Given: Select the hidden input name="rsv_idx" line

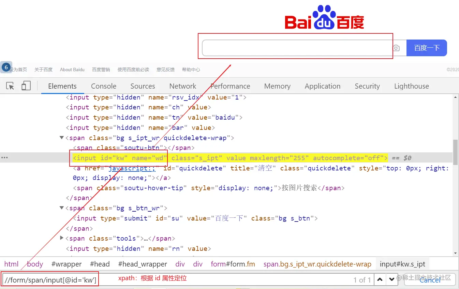Looking at the screenshot, I should click(x=156, y=97).
